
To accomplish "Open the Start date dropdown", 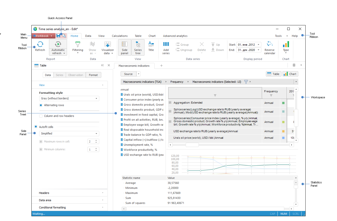I will [259, 45].
